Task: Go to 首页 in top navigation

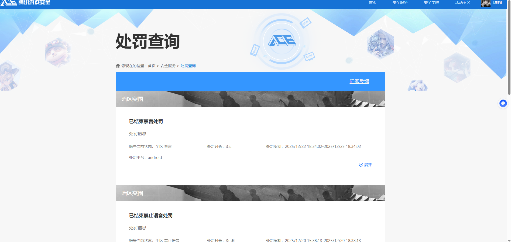Action: tap(373, 2)
